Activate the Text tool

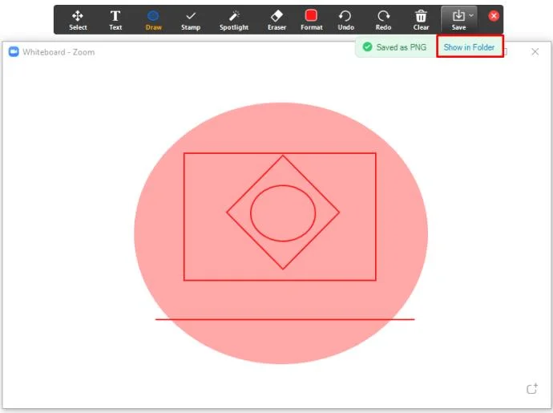[x=115, y=20]
